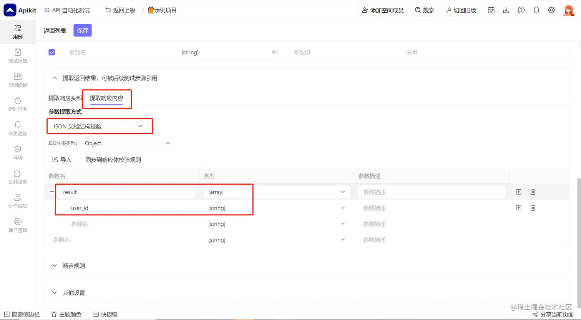The height and width of the screenshot is (320, 581).
Task: Click the last row 参数描述 field
Action: (x=432, y=240)
